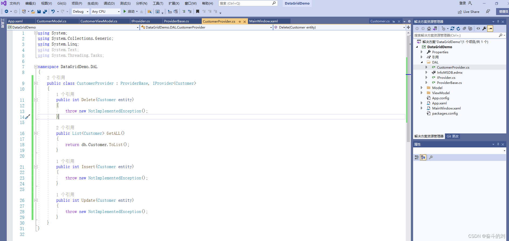Image resolution: width=509 pixels, height=241 pixels.
Task: Click the Find in Files icon
Action: pos(150,12)
